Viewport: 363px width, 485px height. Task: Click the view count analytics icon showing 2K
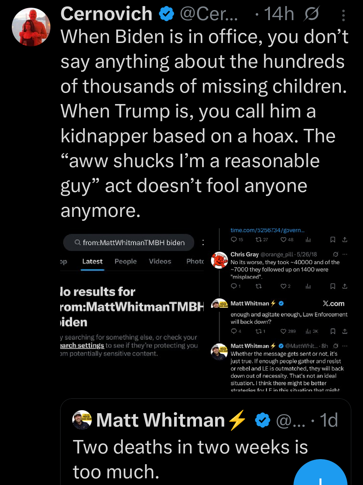[x=309, y=331]
